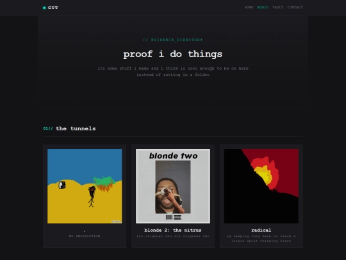Open the CONTACT nav item

click(x=295, y=7)
